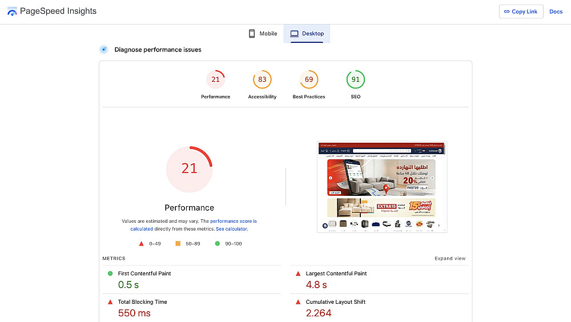This screenshot has width=571, height=322.
Task: Click green dot beside First Contentful Paint
Action: [110, 273]
